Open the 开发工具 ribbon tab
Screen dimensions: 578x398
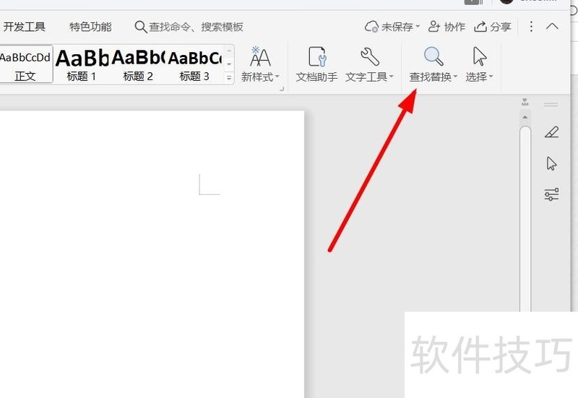(x=25, y=27)
